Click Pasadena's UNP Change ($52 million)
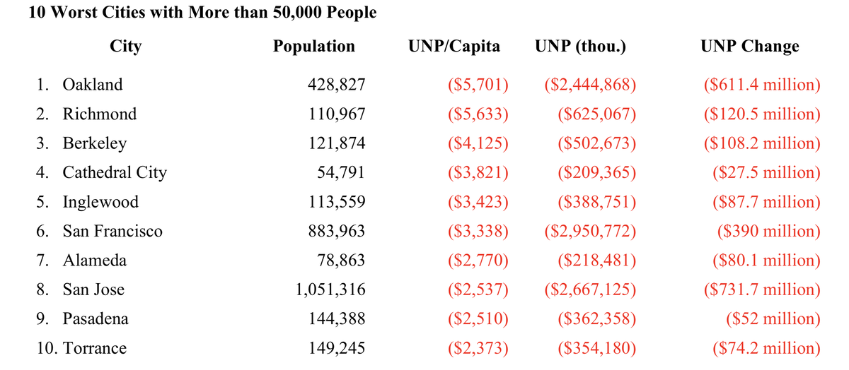 coord(773,319)
